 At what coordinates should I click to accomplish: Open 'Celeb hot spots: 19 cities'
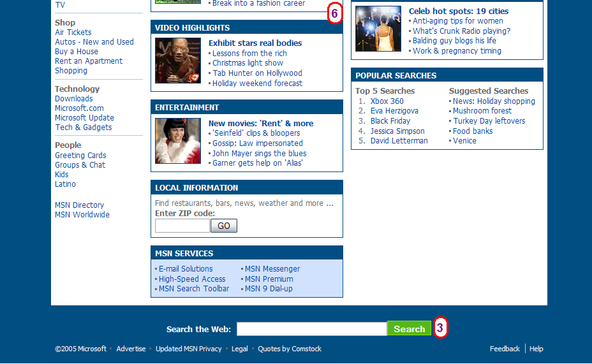pos(459,11)
